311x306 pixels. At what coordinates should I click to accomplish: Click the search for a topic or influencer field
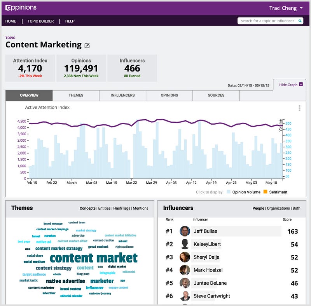point(270,21)
